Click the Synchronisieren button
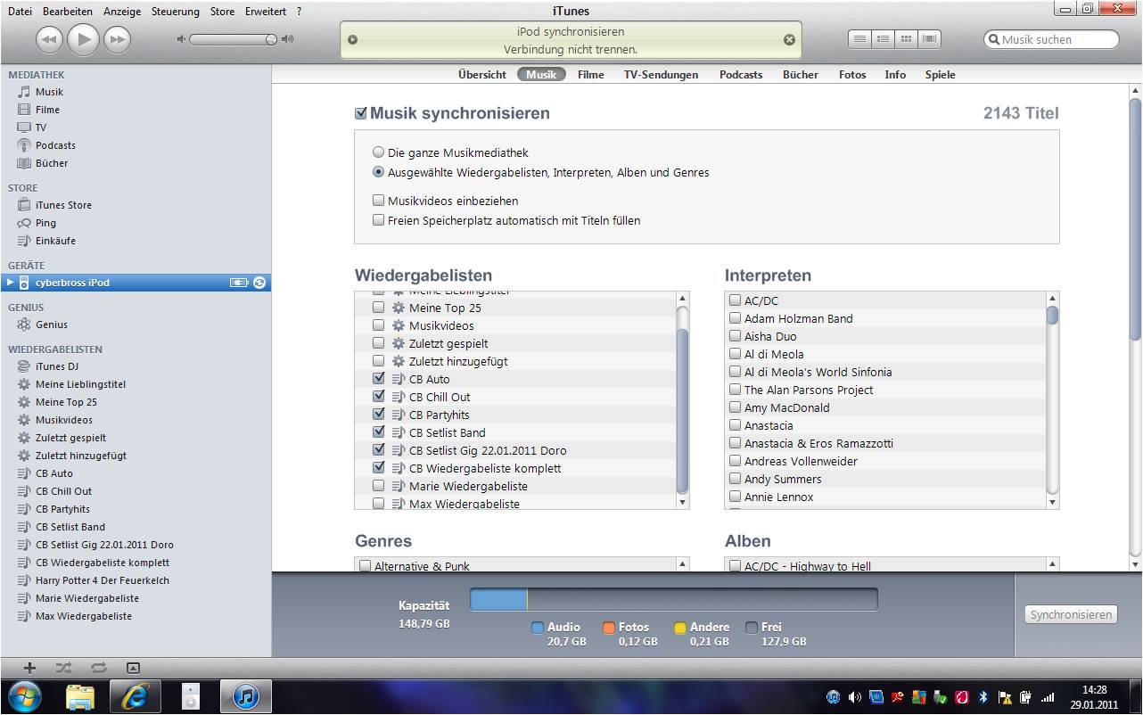1143x715 pixels. pyautogui.click(x=1072, y=614)
